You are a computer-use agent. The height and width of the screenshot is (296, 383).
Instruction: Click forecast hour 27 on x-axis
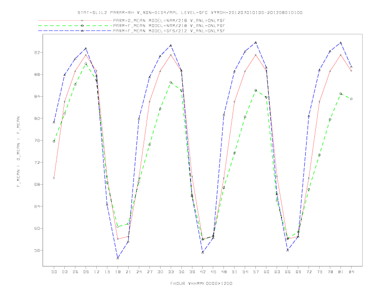[x=149, y=272]
